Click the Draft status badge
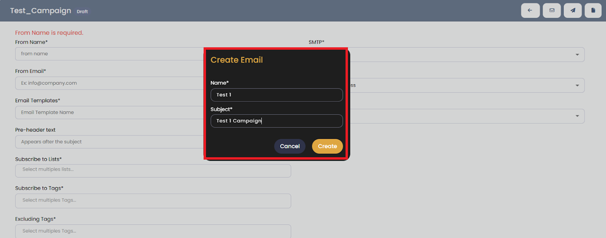Screen dimensions: 606x238 (82, 11)
